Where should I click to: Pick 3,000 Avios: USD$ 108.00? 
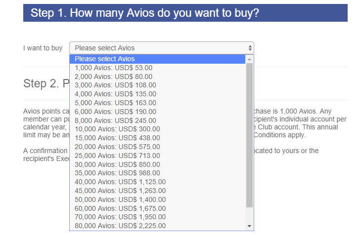tap(115, 85)
